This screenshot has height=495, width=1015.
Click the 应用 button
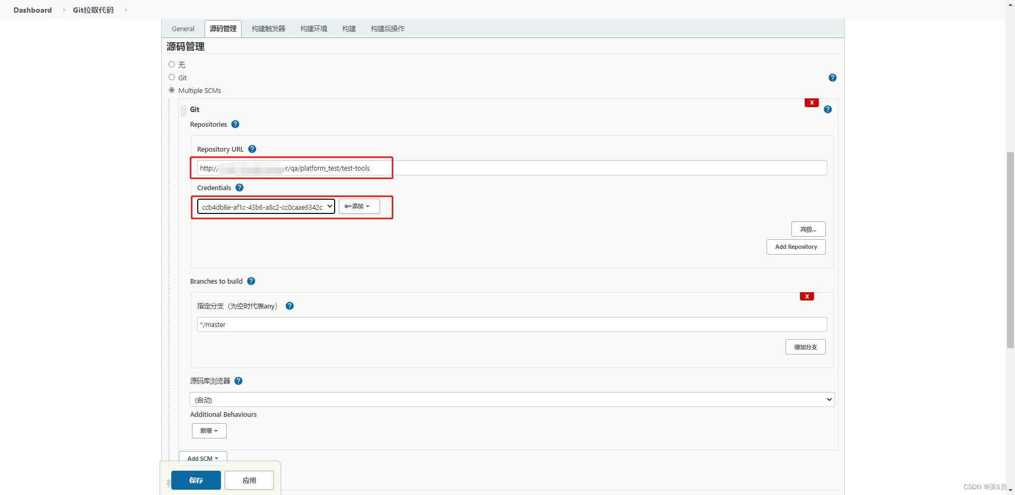pos(250,480)
